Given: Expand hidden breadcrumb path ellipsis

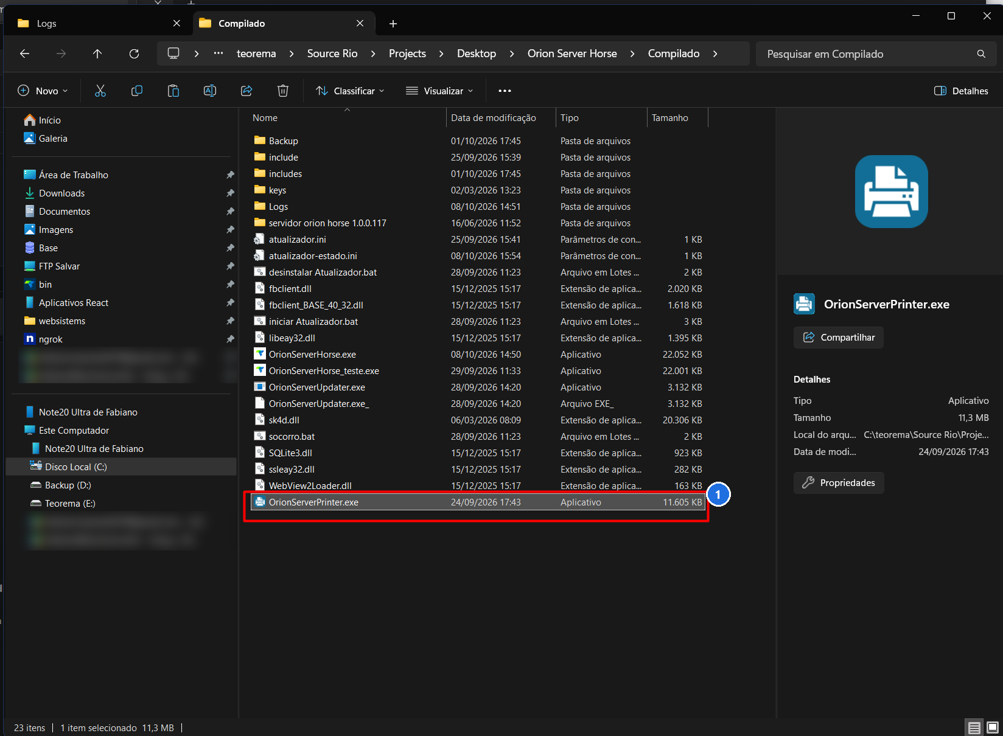Looking at the screenshot, I should tap(218, 54).
